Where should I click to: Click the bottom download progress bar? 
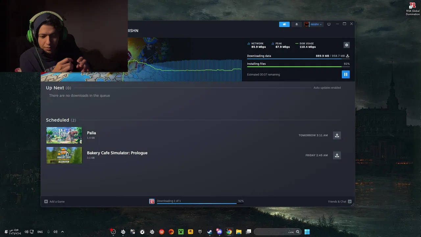click(200, 203)
